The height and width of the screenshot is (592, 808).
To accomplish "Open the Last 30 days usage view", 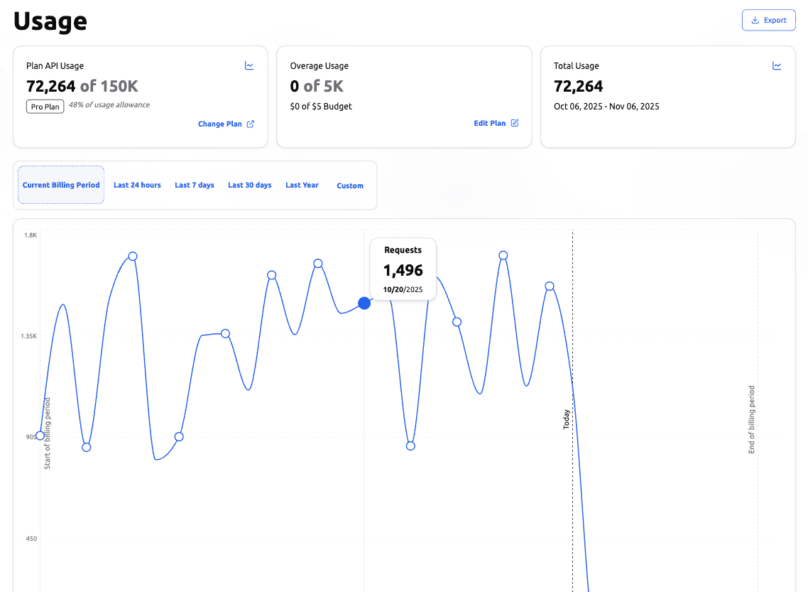I will pos(249,185).
